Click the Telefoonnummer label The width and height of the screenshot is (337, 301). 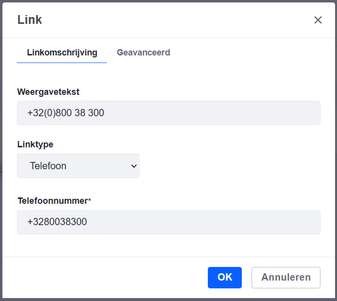[x=52, y=200]
